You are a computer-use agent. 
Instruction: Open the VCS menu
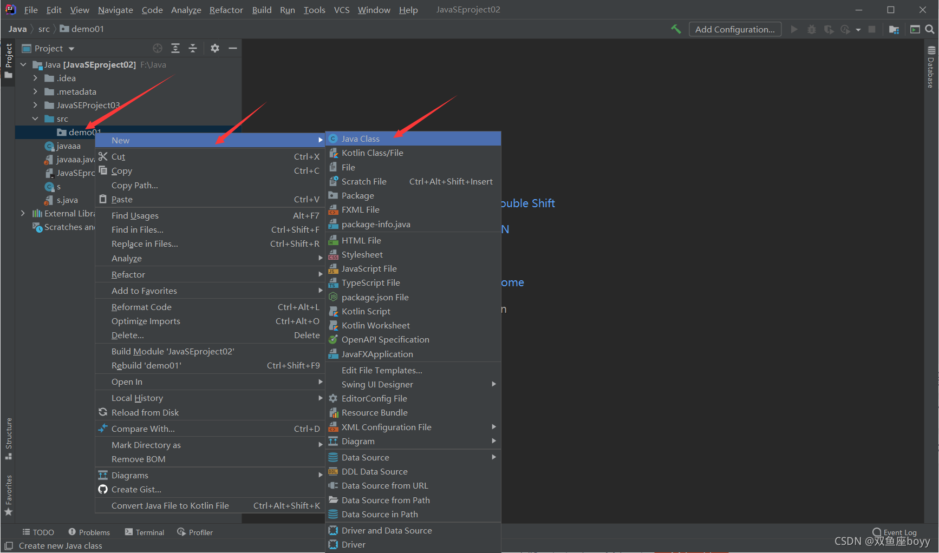[x=342, y=10]
